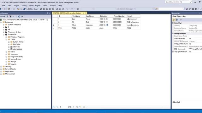This screenshot has width=202, height=113.
Task: Open the View menu
Action: (9, 6)
